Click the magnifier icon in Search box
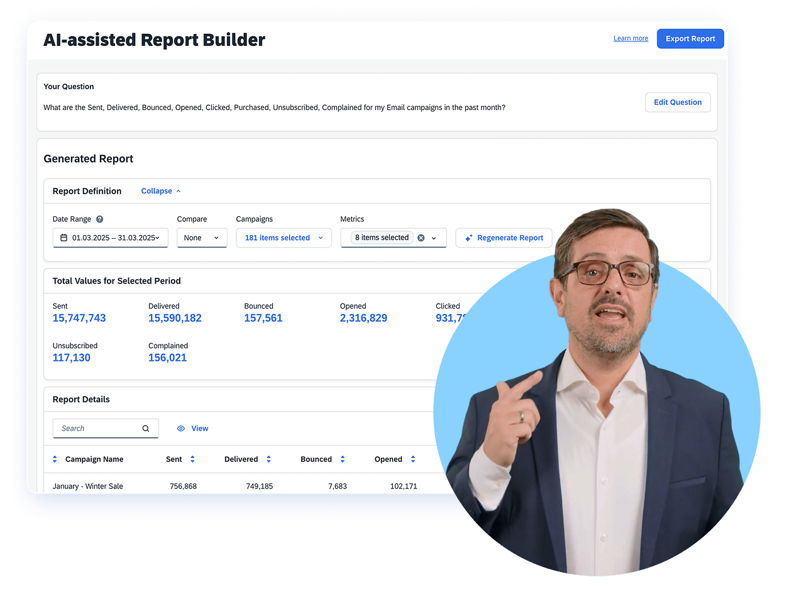The height and width of the screenshot is (606, 792). [146, 429]
